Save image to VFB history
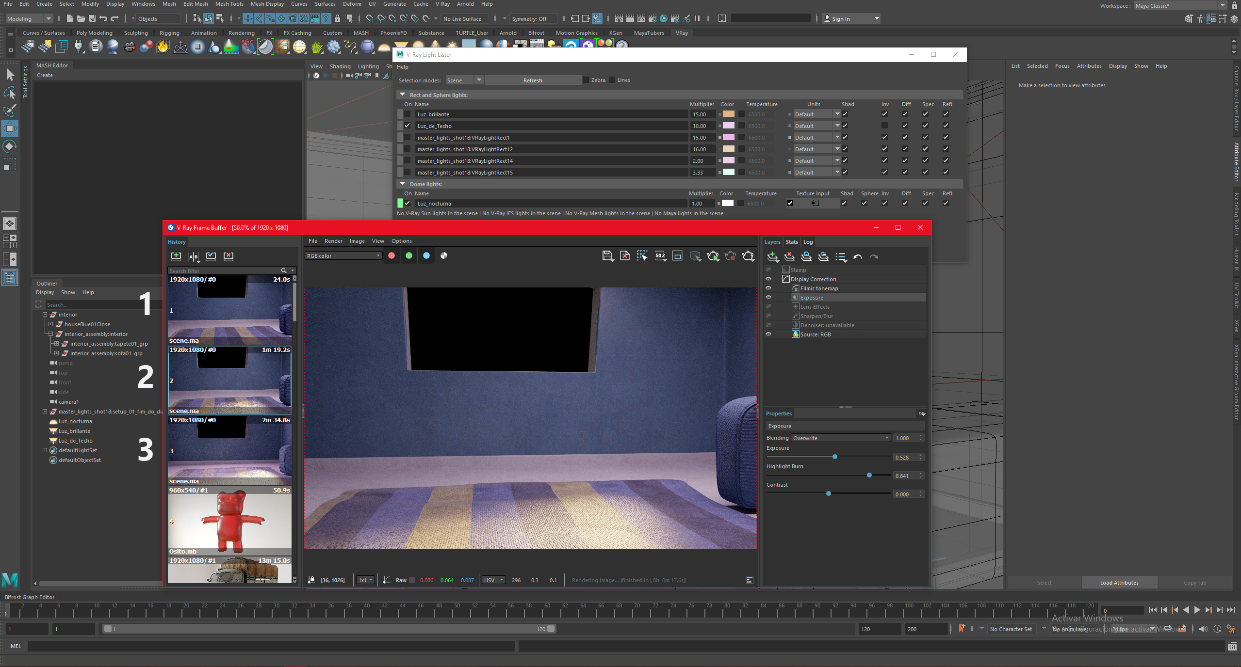 176,256
